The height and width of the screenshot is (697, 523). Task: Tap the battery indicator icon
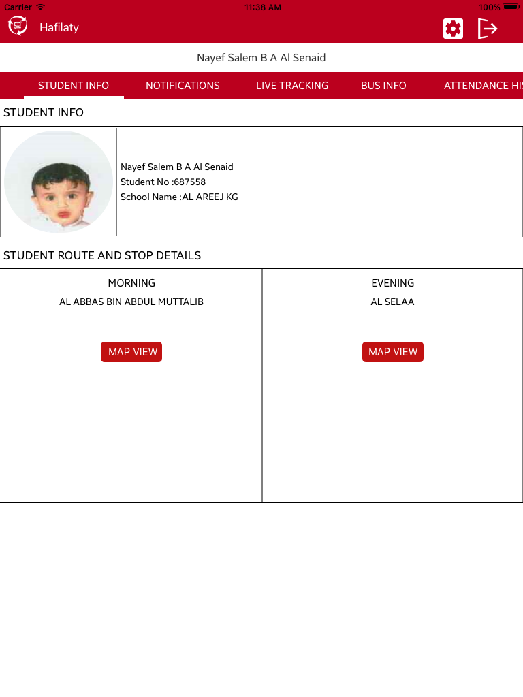click(x=511, y=7)
